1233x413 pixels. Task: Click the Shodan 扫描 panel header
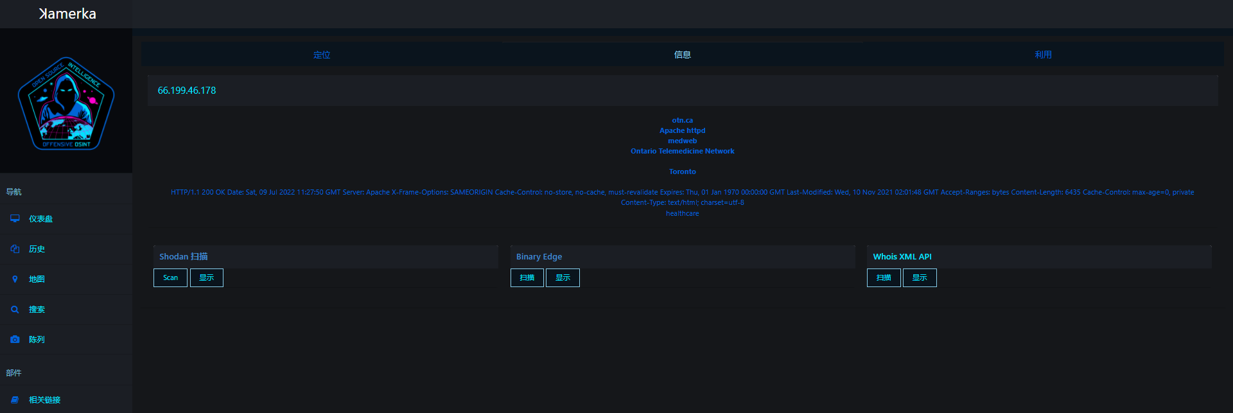pyautogui.click(x=326, y=256)
